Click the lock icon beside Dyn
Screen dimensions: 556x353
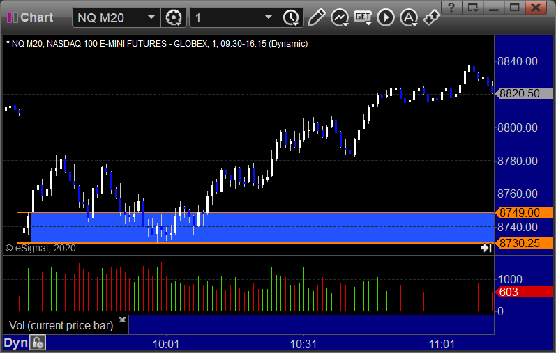[38, 343]
